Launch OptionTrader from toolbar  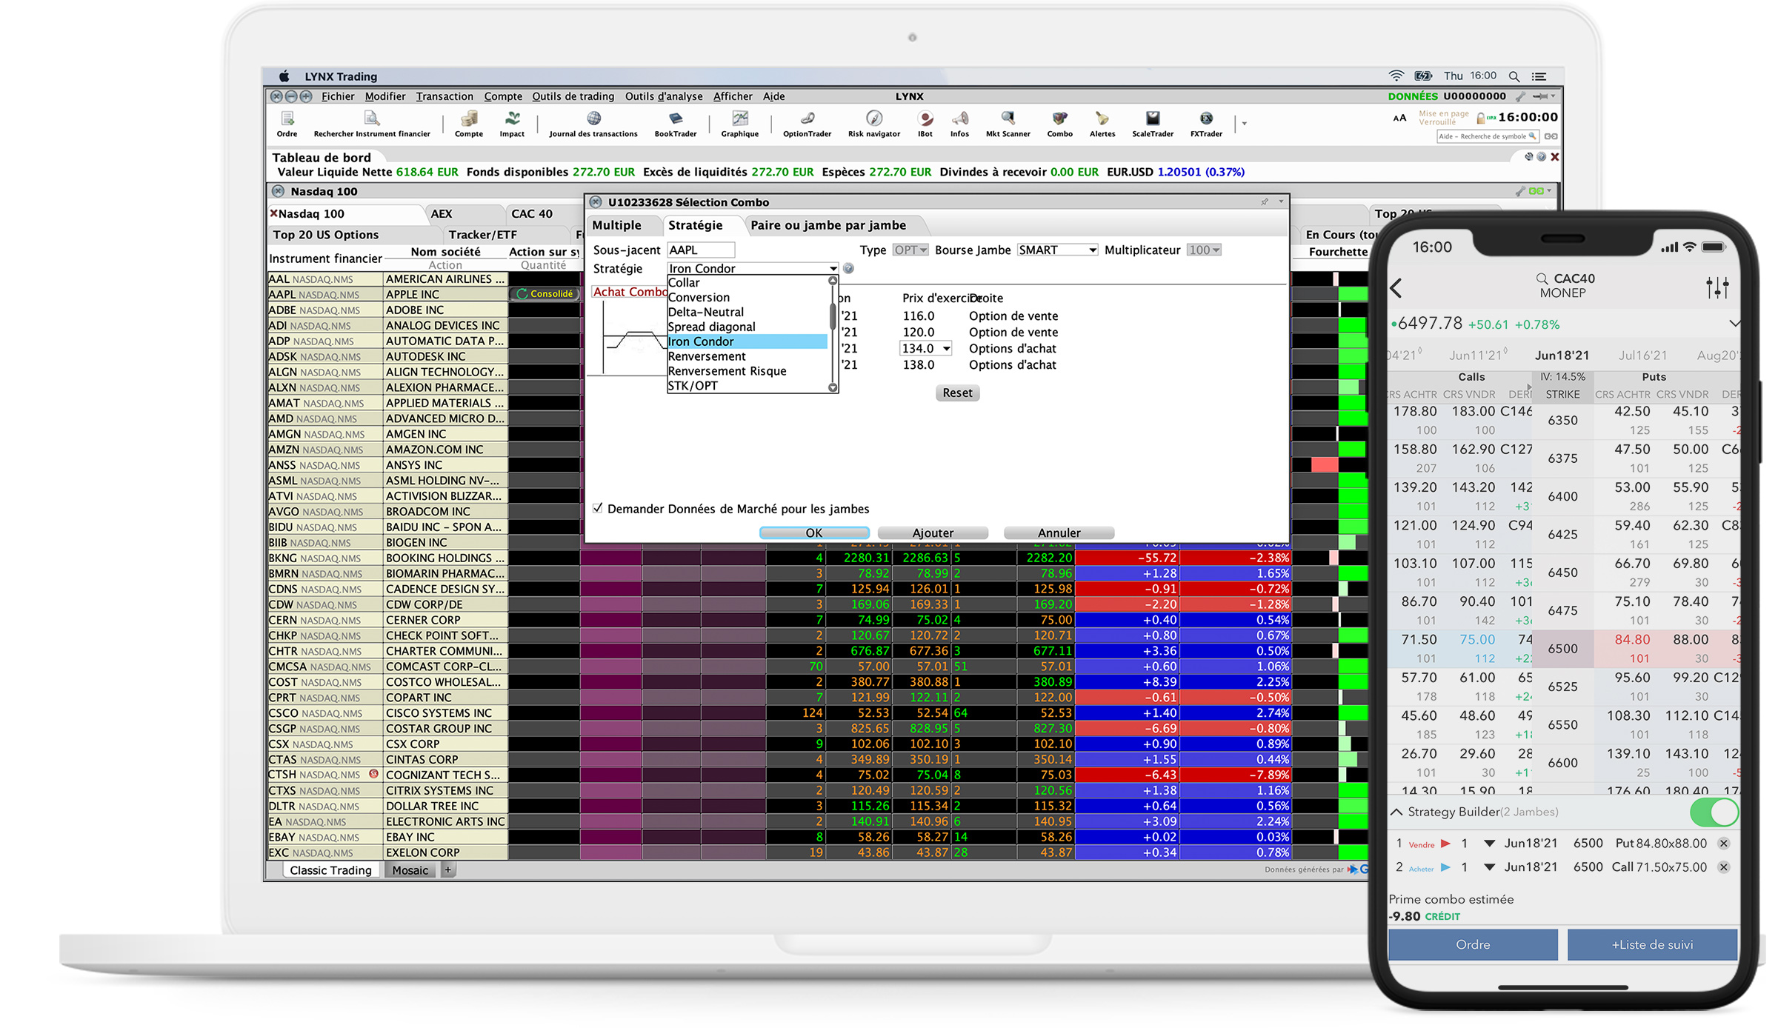[807, 124]
